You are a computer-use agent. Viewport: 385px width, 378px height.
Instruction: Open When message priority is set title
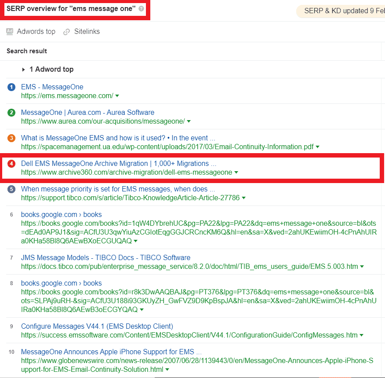point(118,189)
